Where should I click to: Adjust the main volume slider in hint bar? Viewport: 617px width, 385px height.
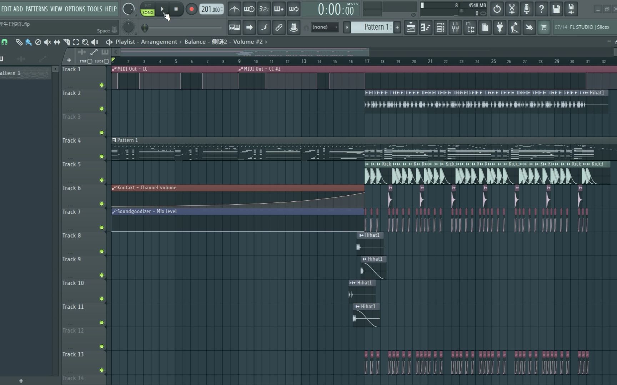182,27
